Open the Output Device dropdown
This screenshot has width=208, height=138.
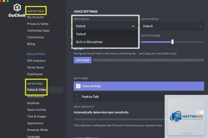pos(172,26)
